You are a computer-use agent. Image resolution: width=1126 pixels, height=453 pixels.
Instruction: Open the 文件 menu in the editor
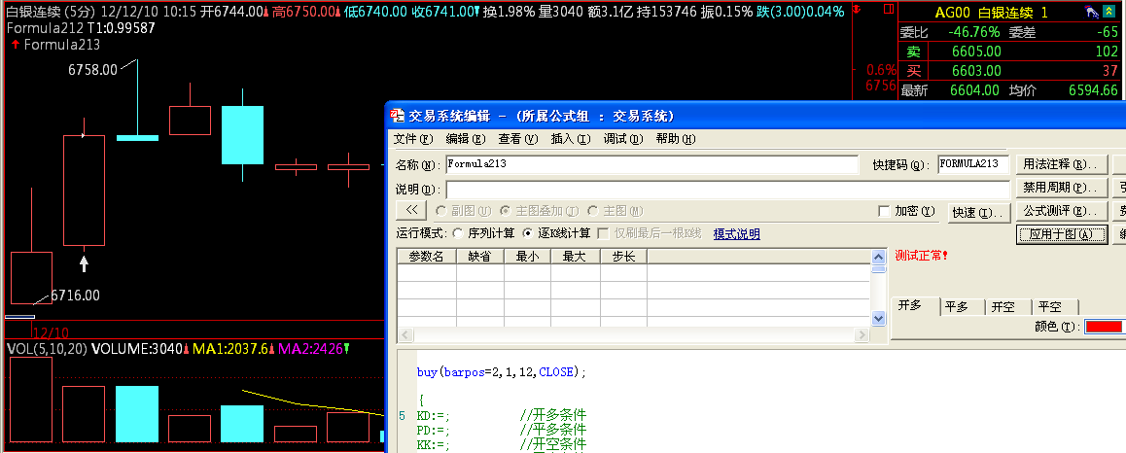pos(412,139)
